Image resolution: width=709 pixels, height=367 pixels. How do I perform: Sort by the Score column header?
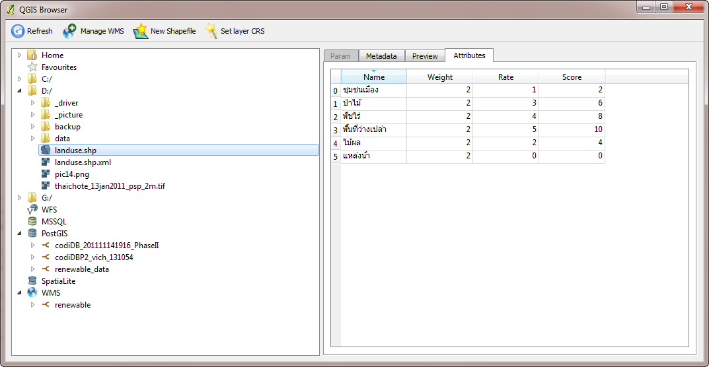572,77
